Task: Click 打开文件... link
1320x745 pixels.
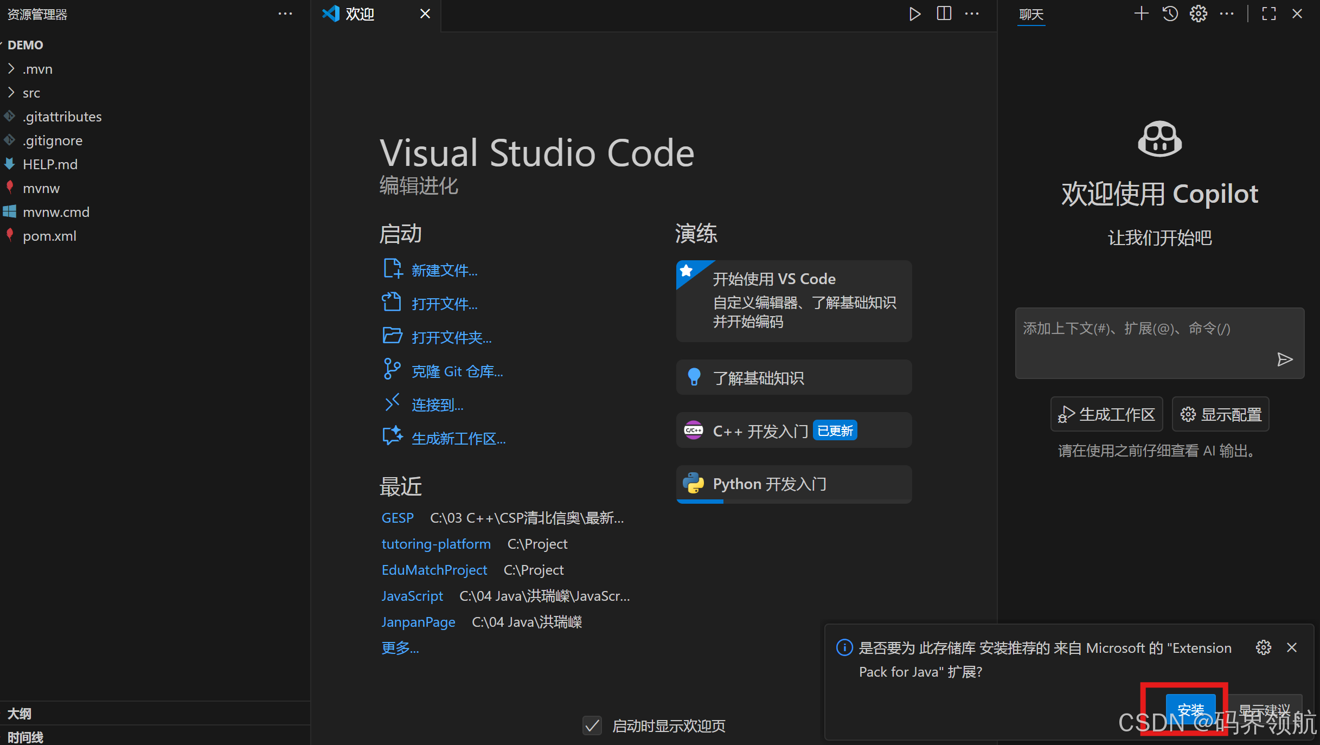Action: click(445, 304)
